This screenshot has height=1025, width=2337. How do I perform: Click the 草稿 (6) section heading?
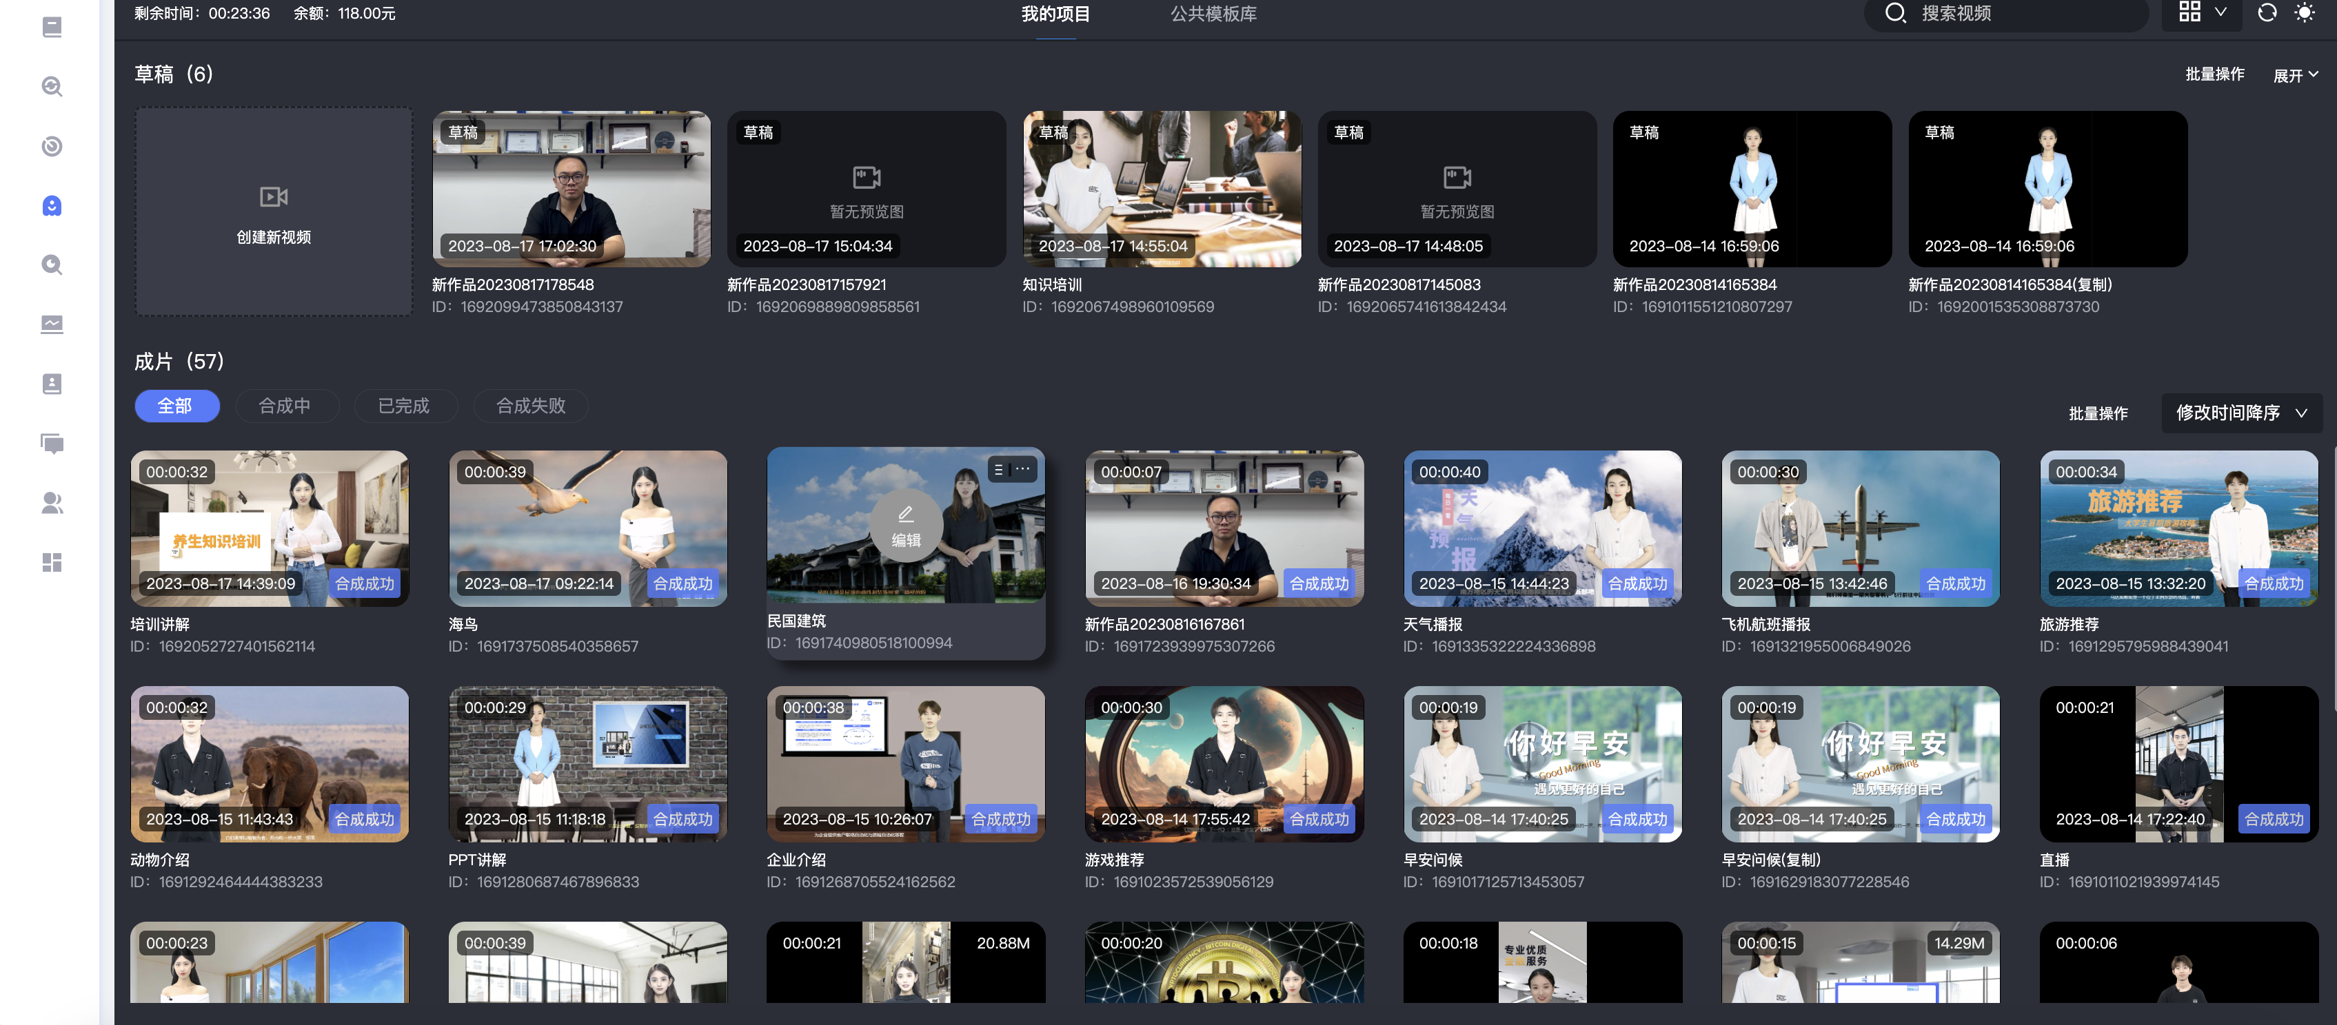(x=173, y=74)
